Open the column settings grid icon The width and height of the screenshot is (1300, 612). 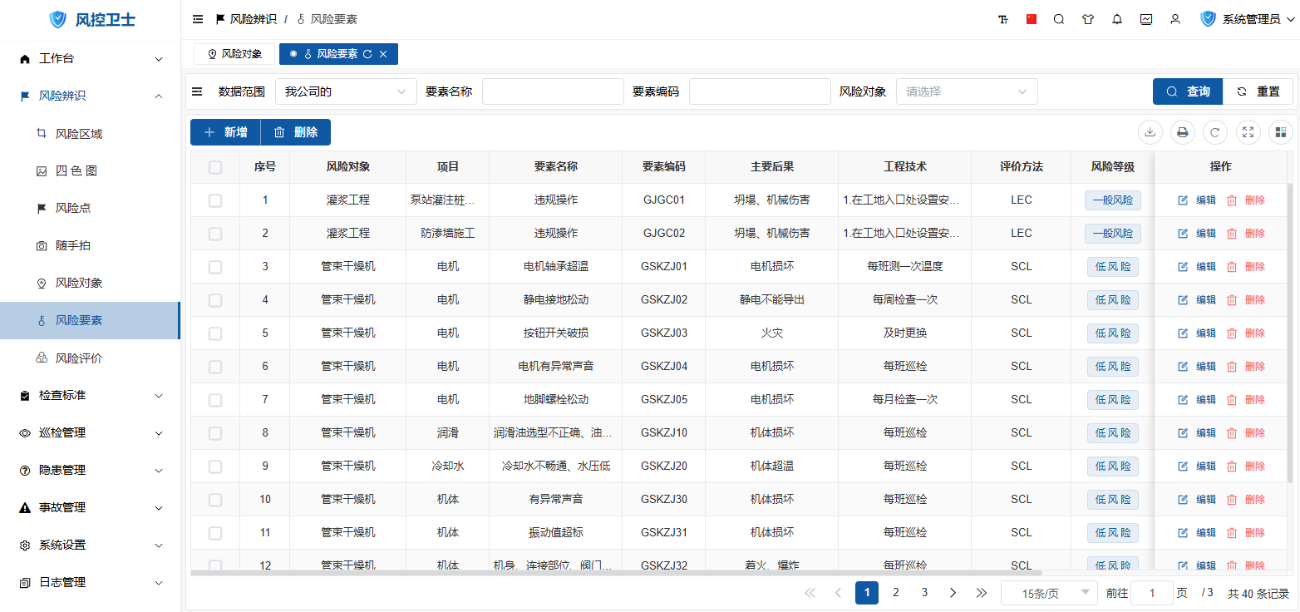pyautogui.click(x=1280, y=132)
